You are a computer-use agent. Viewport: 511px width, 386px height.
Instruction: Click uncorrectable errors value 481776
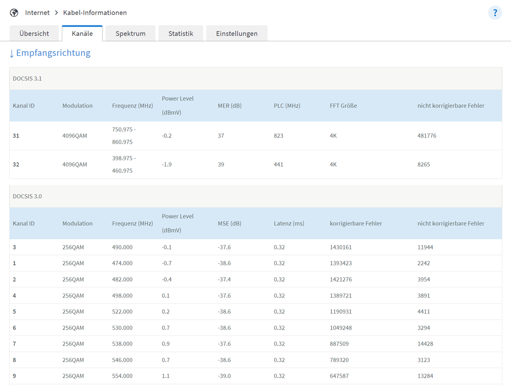[x=427, y=136]
